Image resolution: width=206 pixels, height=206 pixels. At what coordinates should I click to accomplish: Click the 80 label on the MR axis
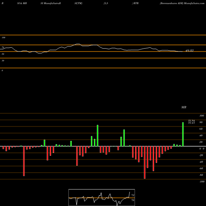point(201,122)
